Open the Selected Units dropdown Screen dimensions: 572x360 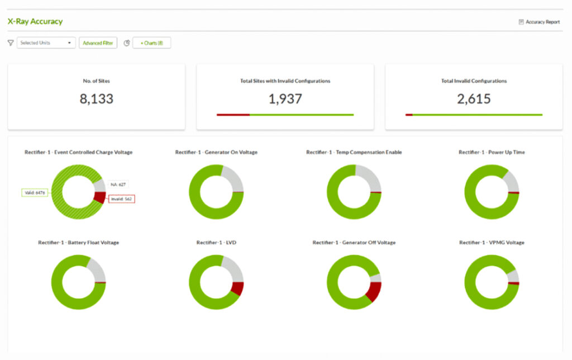coord(46,43)
